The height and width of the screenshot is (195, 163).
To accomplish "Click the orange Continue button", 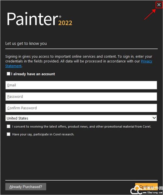I will pos(146,187).
